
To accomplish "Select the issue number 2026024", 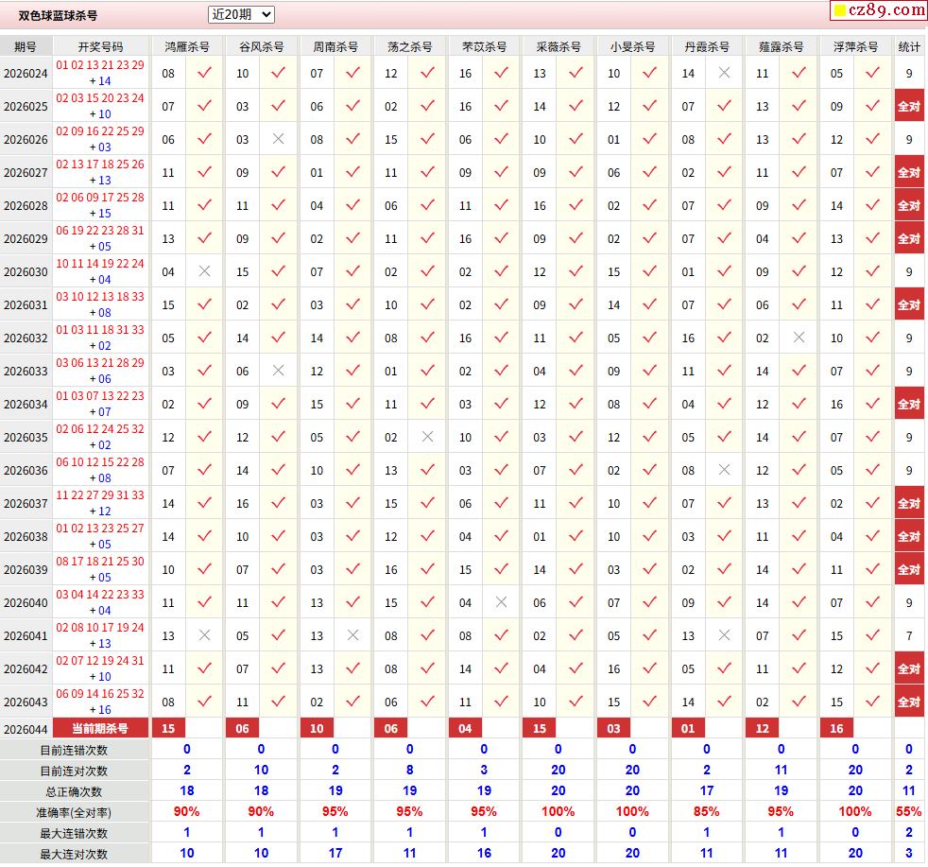I will [26, 74].
